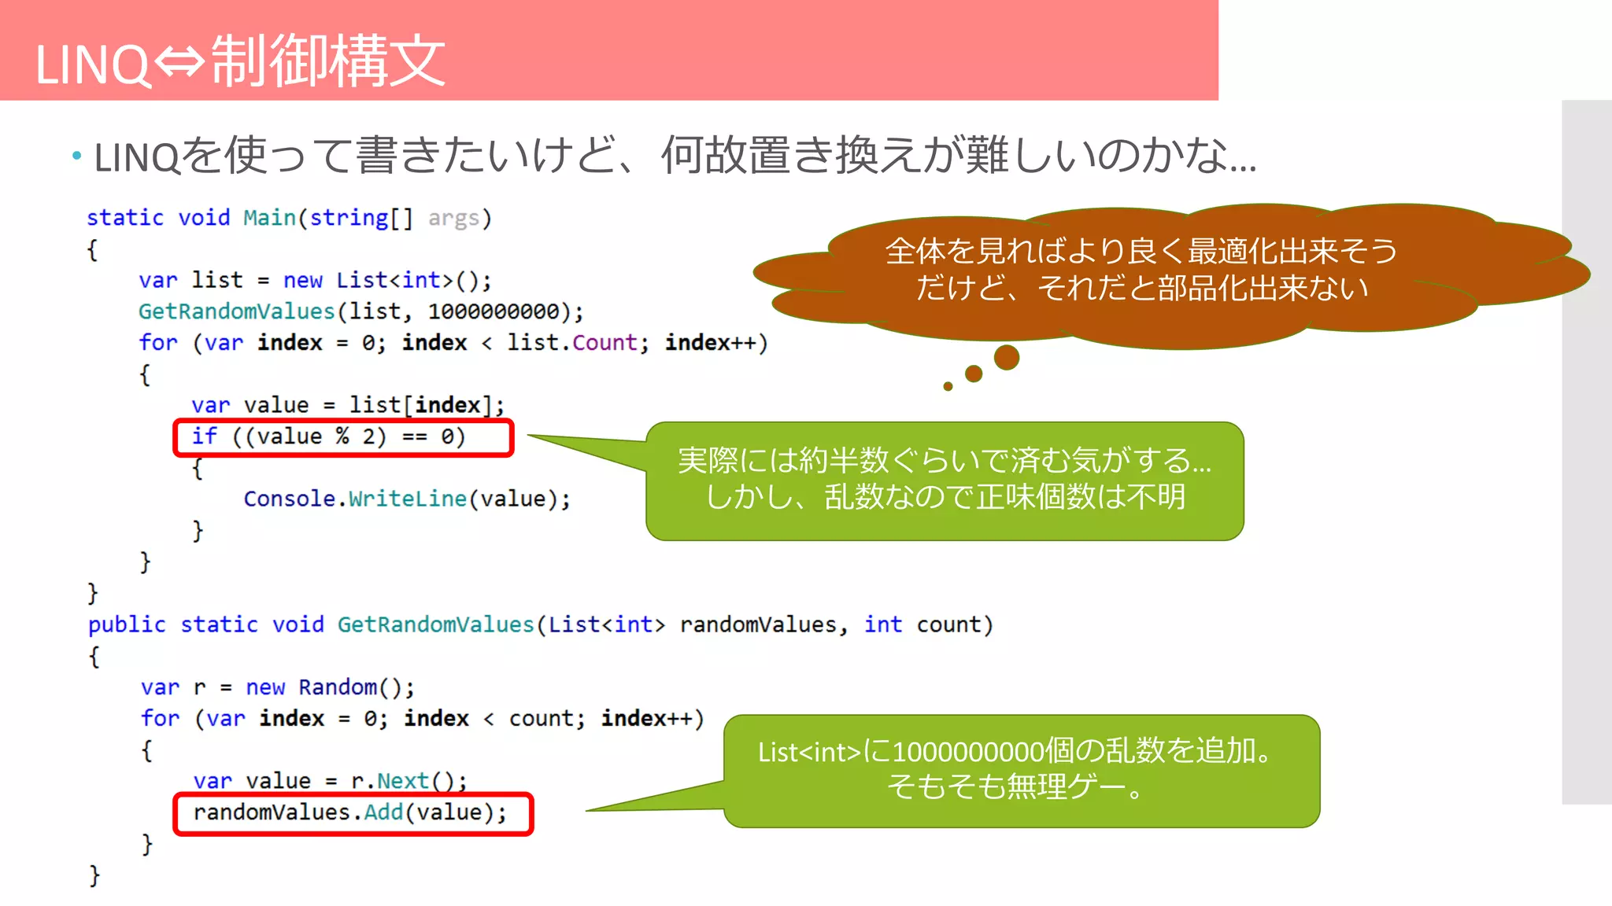
Task: Click the call 'GetRandomValues(list, 1000000000);'
Action: [361, 311]
